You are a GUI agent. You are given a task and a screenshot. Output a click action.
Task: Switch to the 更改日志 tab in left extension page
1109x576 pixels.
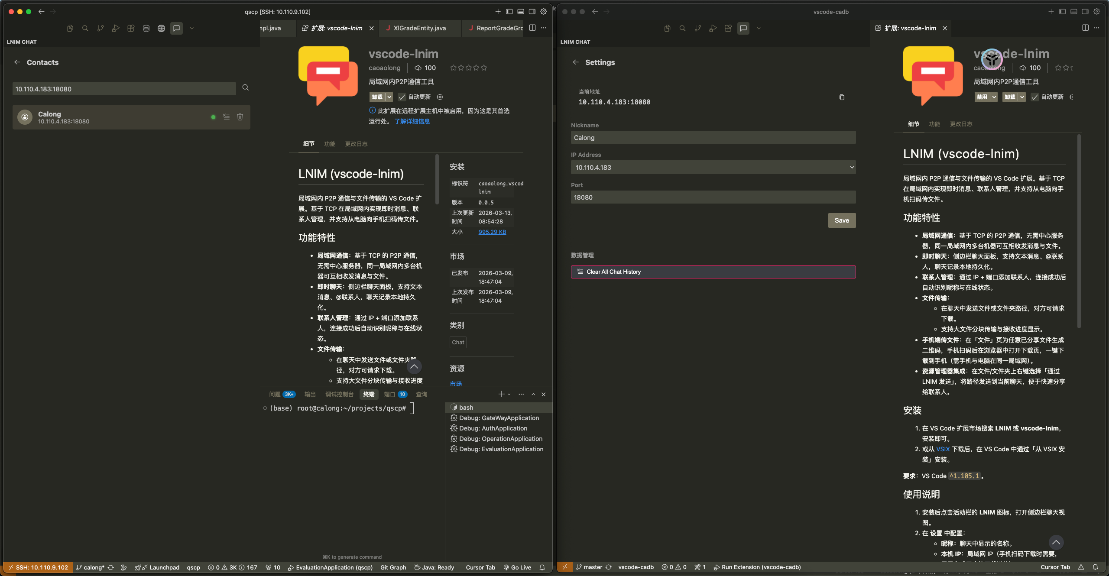[x=356, y=144]
